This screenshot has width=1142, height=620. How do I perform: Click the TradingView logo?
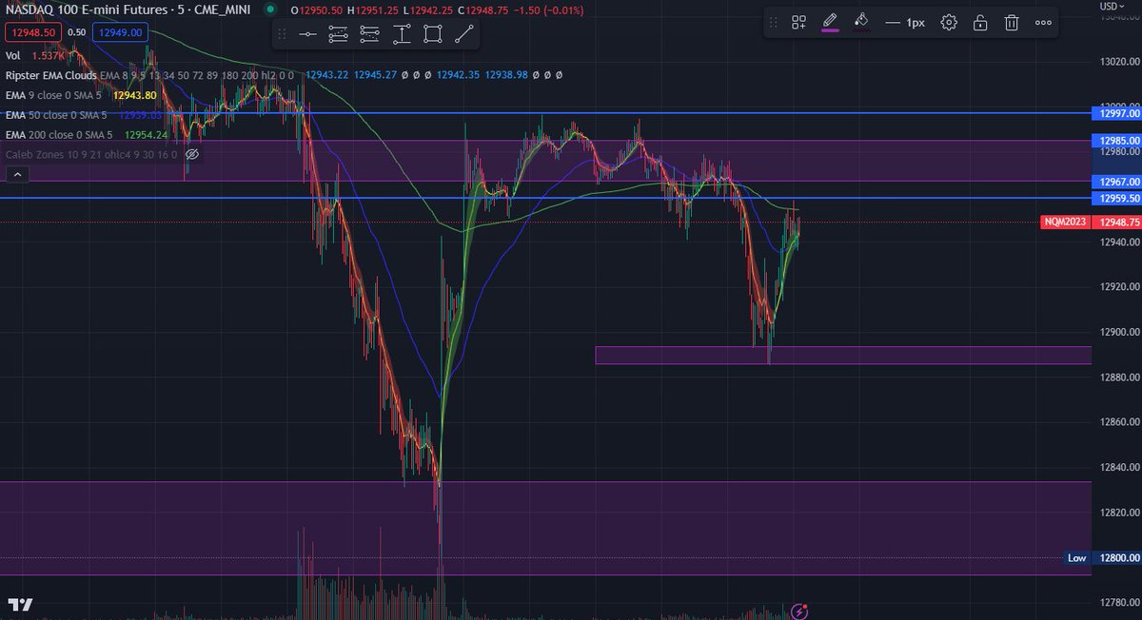click(21, 605)
